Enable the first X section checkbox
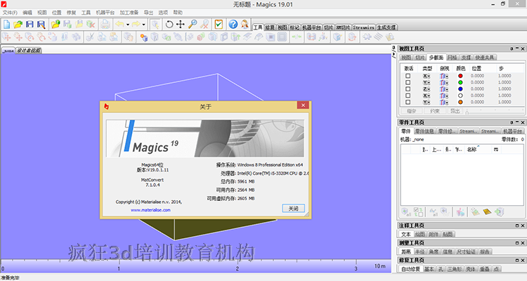527x281 pixels. coord(408,76)
